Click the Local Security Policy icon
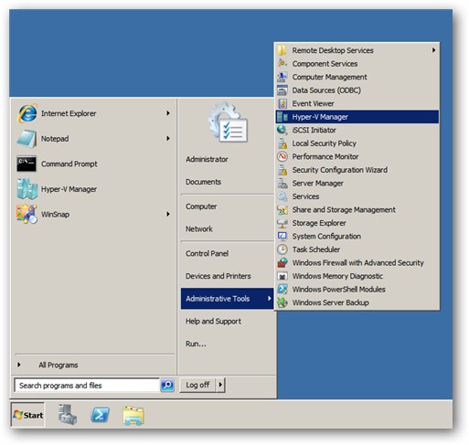The image size is (469, 445). coord(282,143)
